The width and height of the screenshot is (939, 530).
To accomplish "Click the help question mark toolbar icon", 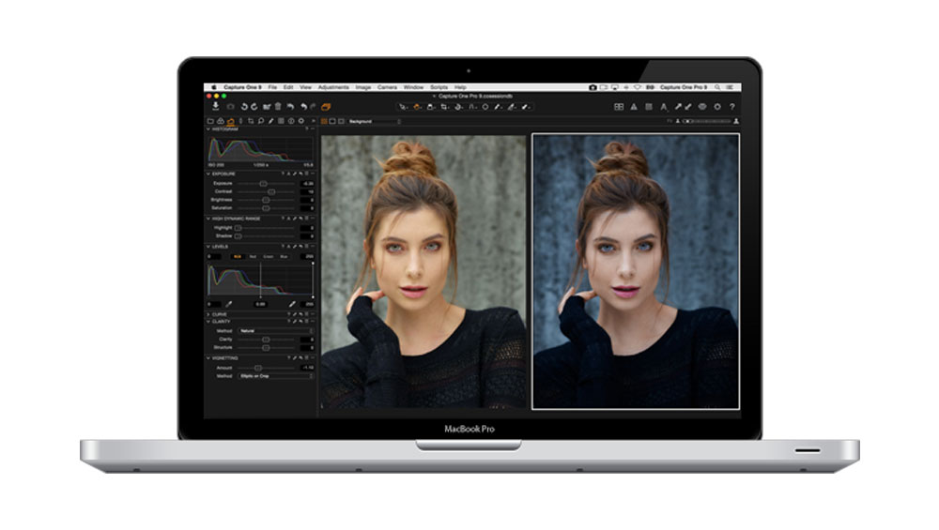I will (731, 107).
